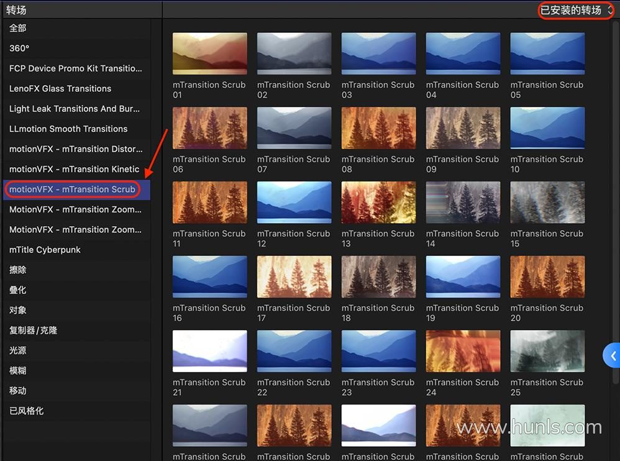Select mTransition Scrub 09 thumbnail
The image size is (620, 461).
click(463, 128)
